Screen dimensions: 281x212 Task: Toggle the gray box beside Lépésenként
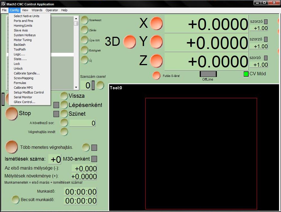tap(56, 105)
